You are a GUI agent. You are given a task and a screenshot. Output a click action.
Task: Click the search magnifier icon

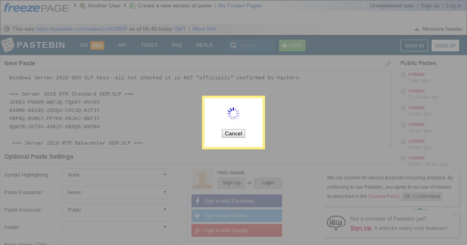pos(233,45)
